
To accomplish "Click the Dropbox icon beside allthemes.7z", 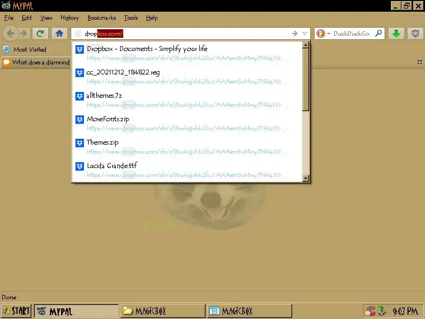I will pos(79,96).
